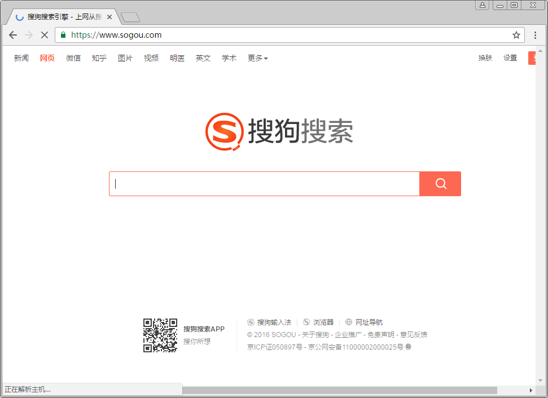This screenshot has width=548, height=398.
Task: Click the 关于搜狗 about link
Action: click(x=315, y=335)
